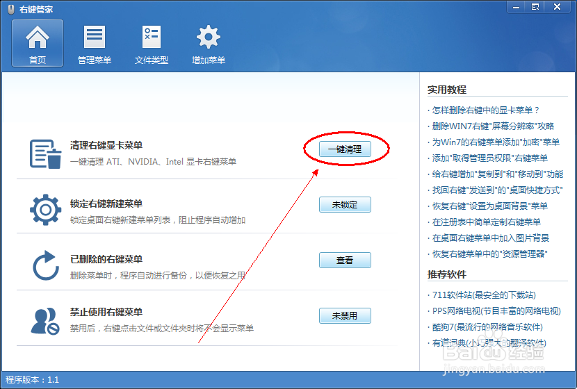Click the 锁定右键新建菜单 heading
This screenshot has width=577, height=389.
pyautogui.click(x=106, y=204)
